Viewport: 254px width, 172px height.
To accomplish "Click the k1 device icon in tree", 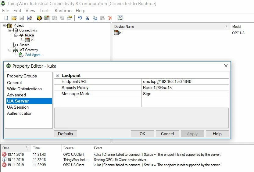I will (27, 40).
